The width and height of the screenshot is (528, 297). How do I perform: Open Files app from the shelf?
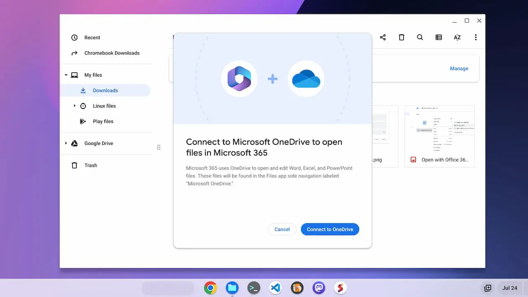pos(232,288)
